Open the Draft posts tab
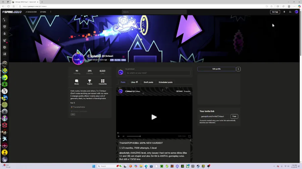 [x=148, y=82]
